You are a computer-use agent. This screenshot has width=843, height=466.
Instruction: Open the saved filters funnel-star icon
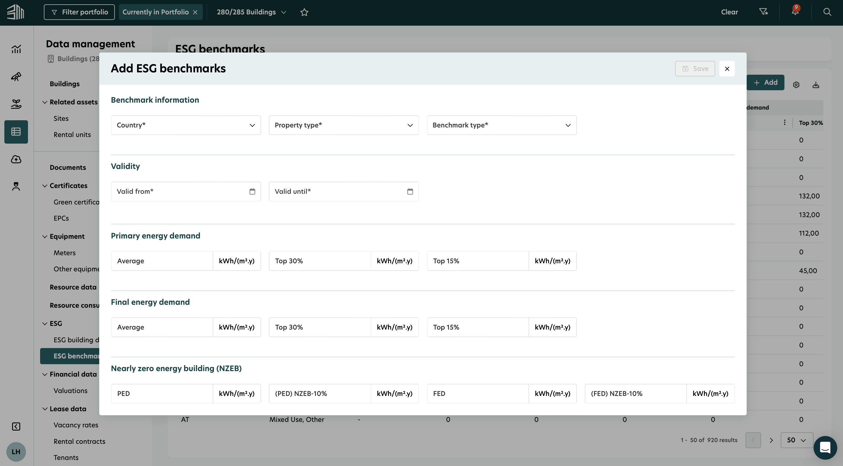click(x=763, y=12)
